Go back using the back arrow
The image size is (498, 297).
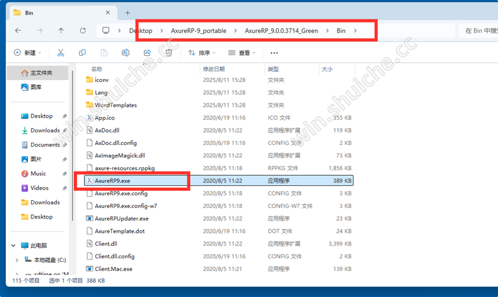pyautogui.click(x=18, y=30)
